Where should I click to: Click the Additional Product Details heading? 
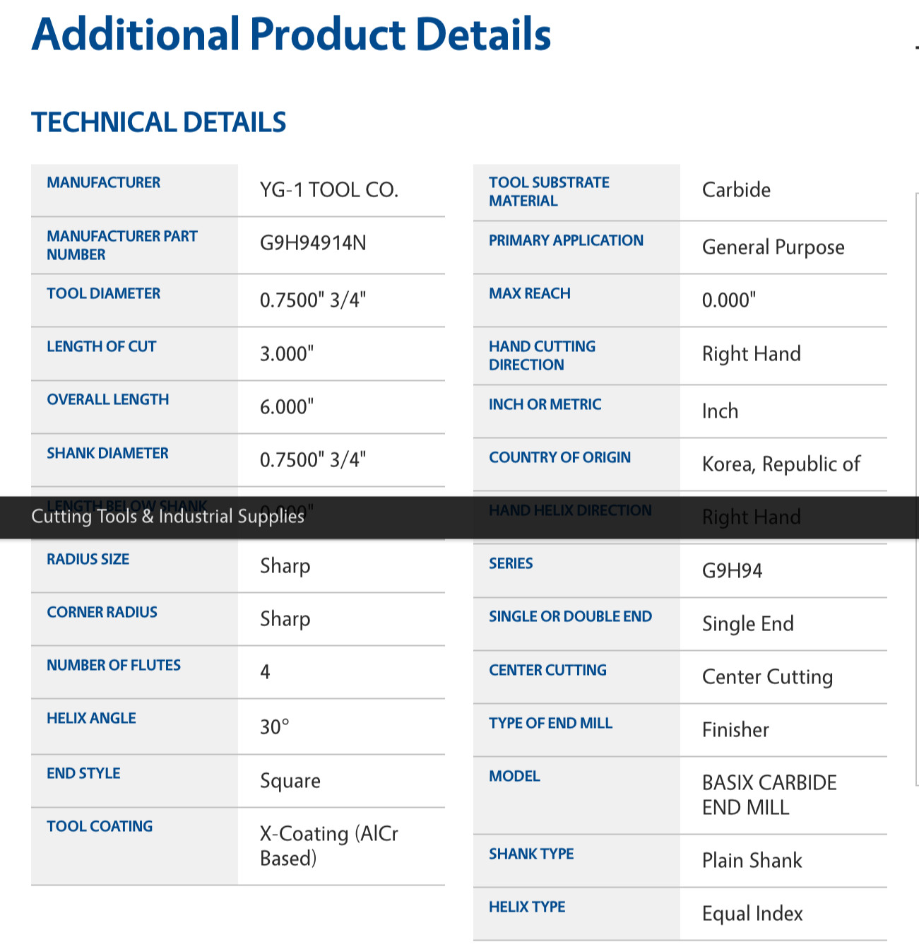click(x=291, y=34)
